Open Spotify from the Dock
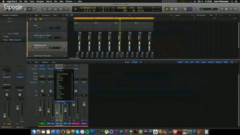The width and height of the screenshot is (240, 135). 87,132
